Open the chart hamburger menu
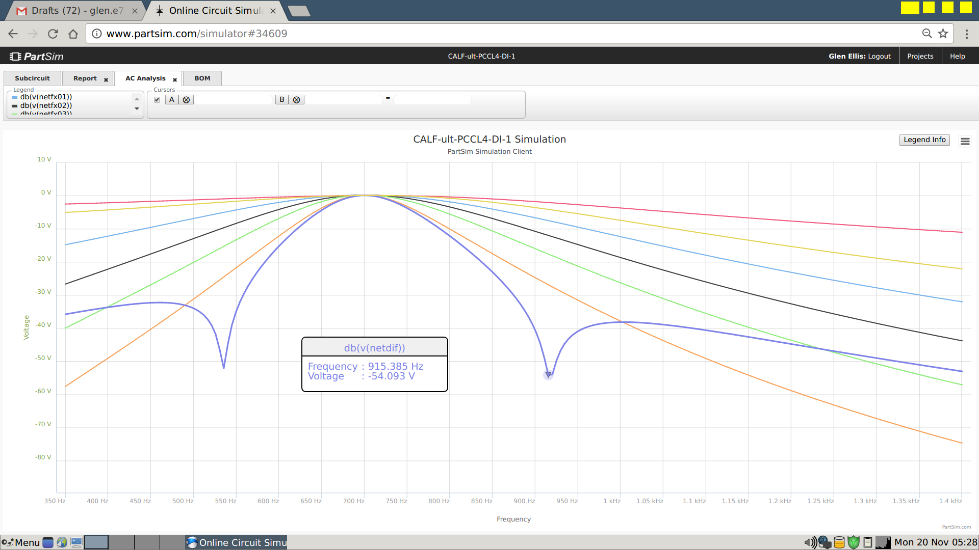979x550 pixels. coord(965,141)
